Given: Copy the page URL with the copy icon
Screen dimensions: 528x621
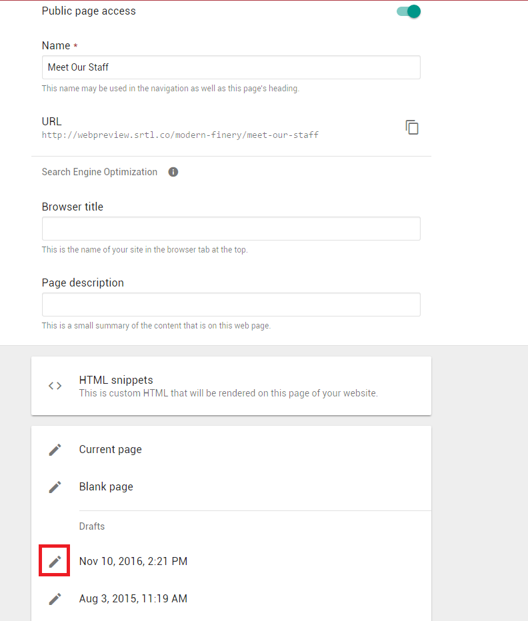Looking at the screenshot, I should [412, 127].
